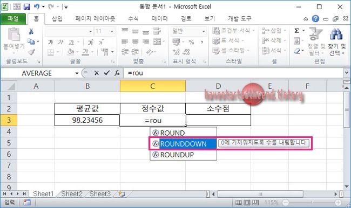Click the comma style icon
This screenshot has width=351, height=208.
[x=202, y=42]
